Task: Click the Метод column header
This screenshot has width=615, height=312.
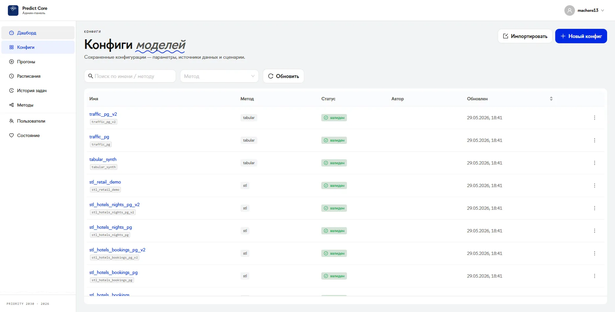Action: tap(247, 99)
